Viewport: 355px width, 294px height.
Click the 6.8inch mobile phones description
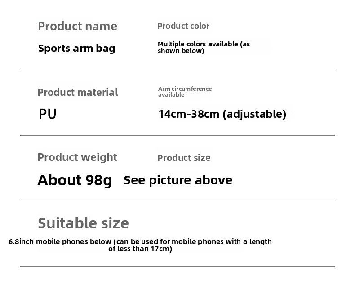point(140,245)
